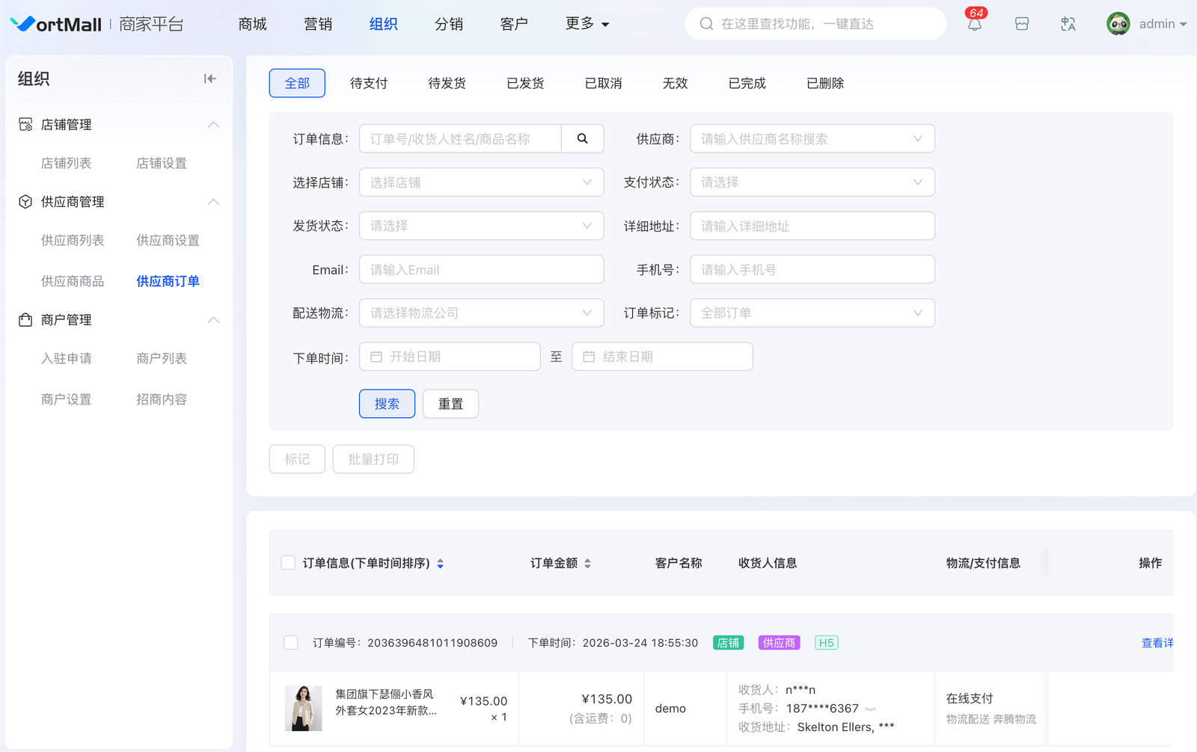This screenshot has height=752, width=1197.
Task: Sort orders by order time arrows
Action: coord(441,564)
